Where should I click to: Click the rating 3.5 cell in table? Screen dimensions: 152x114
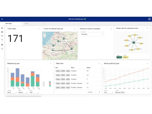(x=88, y=83)
